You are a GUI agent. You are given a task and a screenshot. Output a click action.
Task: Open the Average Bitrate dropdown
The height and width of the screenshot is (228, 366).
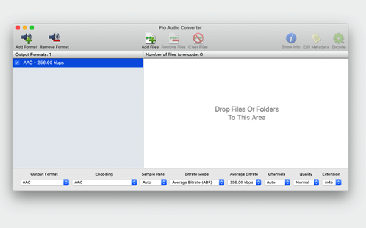[x=244, y=182]
